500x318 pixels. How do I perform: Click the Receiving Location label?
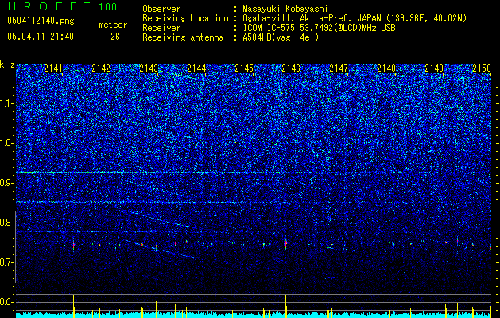[x=185, y=18]
